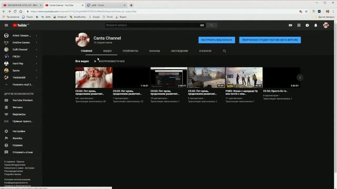Click the keyboard icon in search box
Viewport: 337px width, 189px height.
(x=202, y=25)
